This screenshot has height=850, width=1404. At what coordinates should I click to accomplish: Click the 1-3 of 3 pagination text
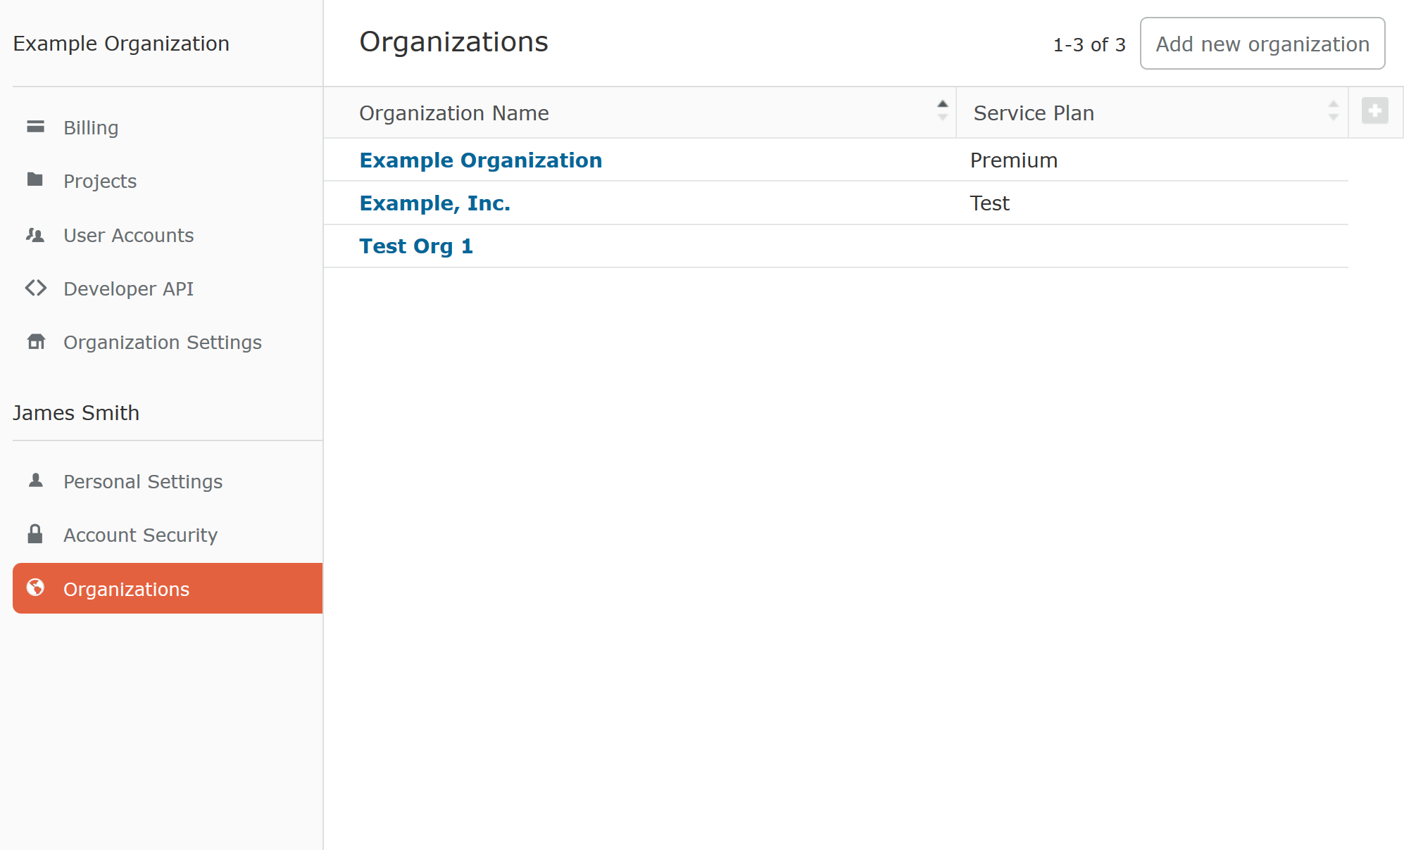click(x=1089, y=45)
